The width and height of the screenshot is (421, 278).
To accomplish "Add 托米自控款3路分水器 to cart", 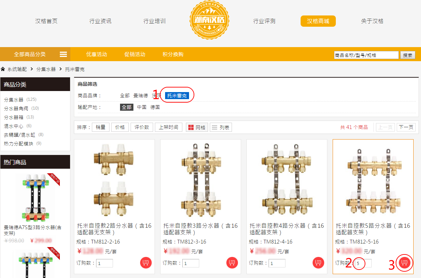I will [x=232, y=263].
